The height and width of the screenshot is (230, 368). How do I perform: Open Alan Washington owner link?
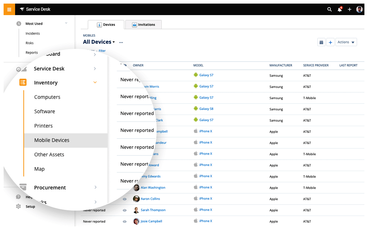tap(153, 188)
